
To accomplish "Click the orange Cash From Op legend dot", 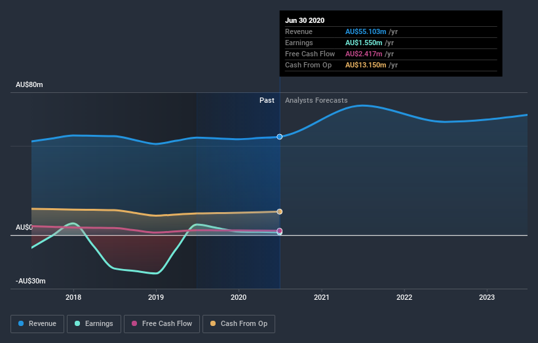I will point(213,323).
